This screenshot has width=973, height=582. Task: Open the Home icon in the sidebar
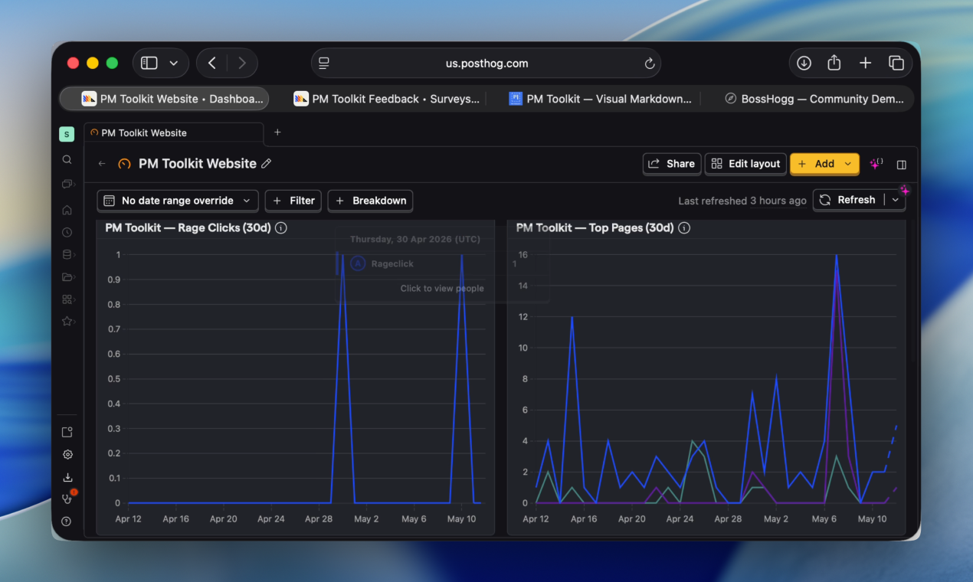pos(67,210)
